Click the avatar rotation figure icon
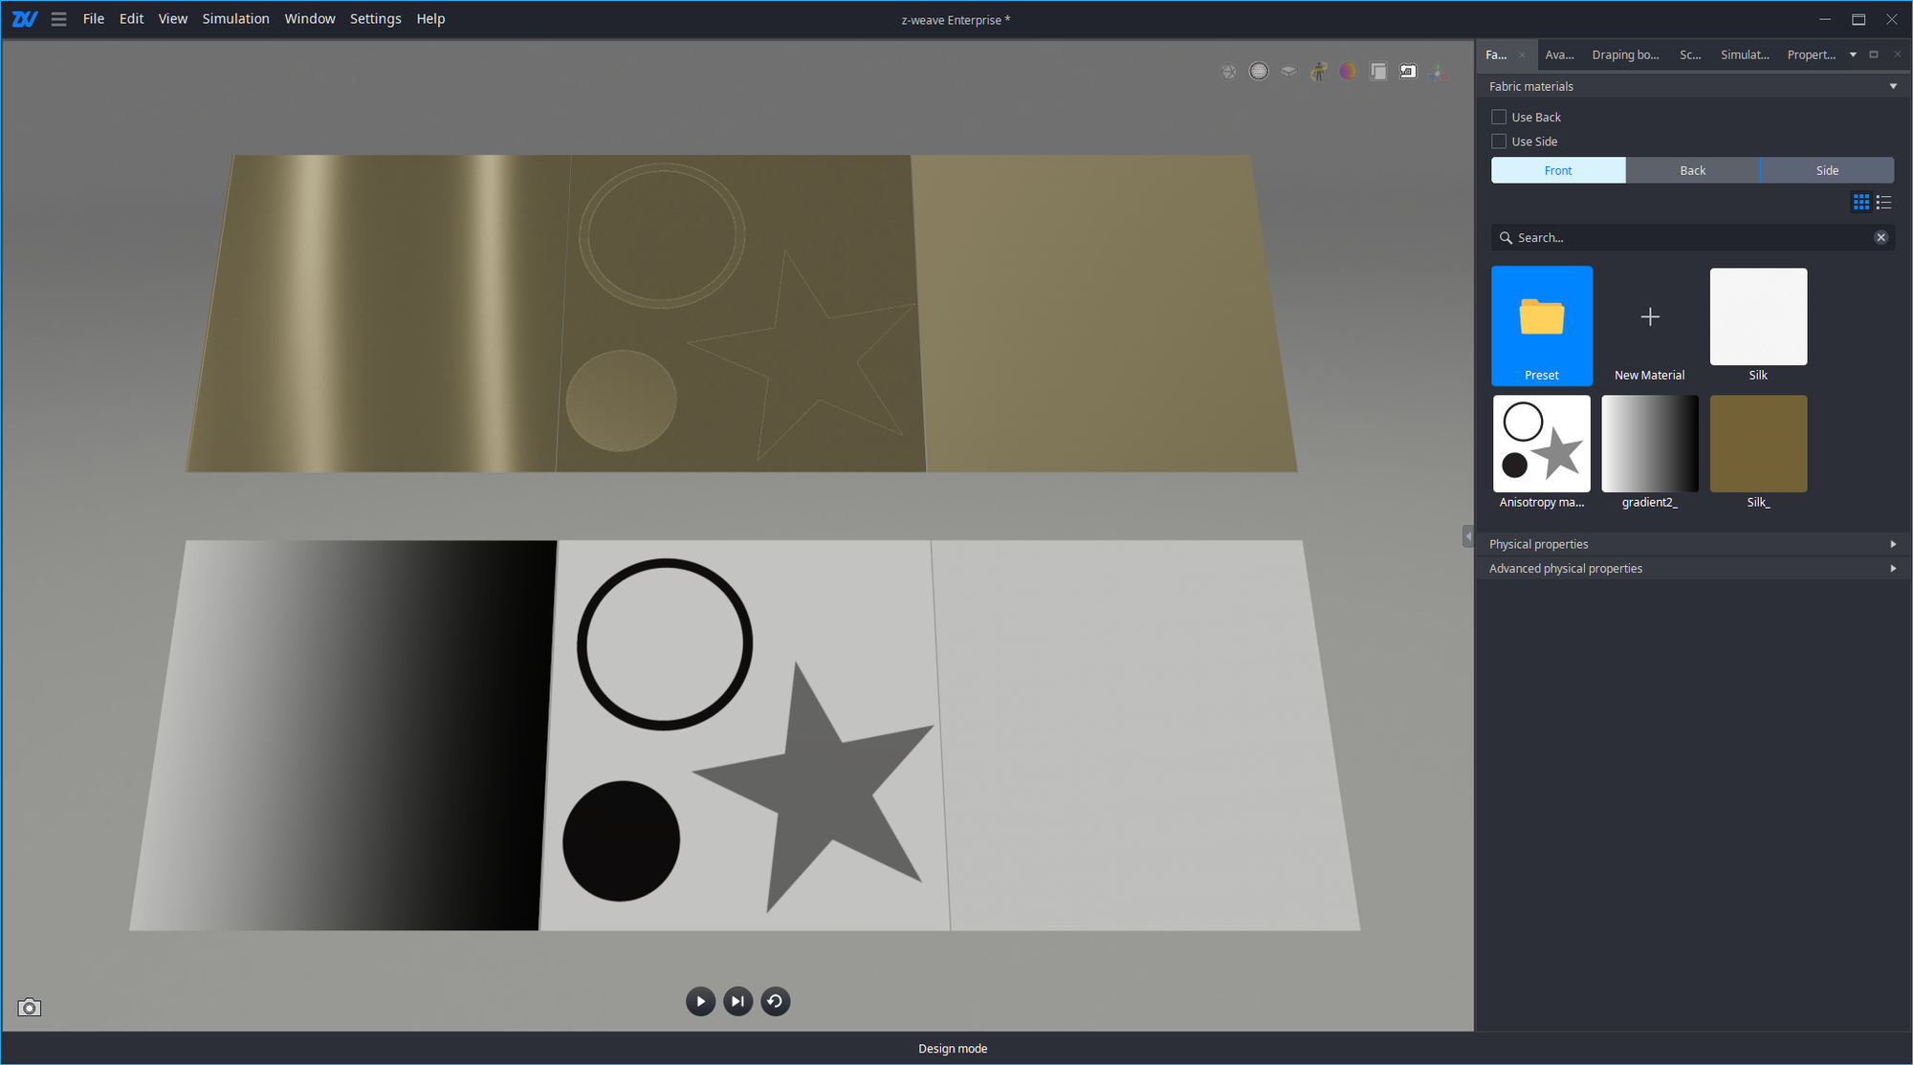 1319,72
